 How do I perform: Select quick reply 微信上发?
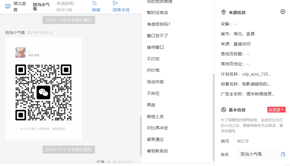(155, 117)
